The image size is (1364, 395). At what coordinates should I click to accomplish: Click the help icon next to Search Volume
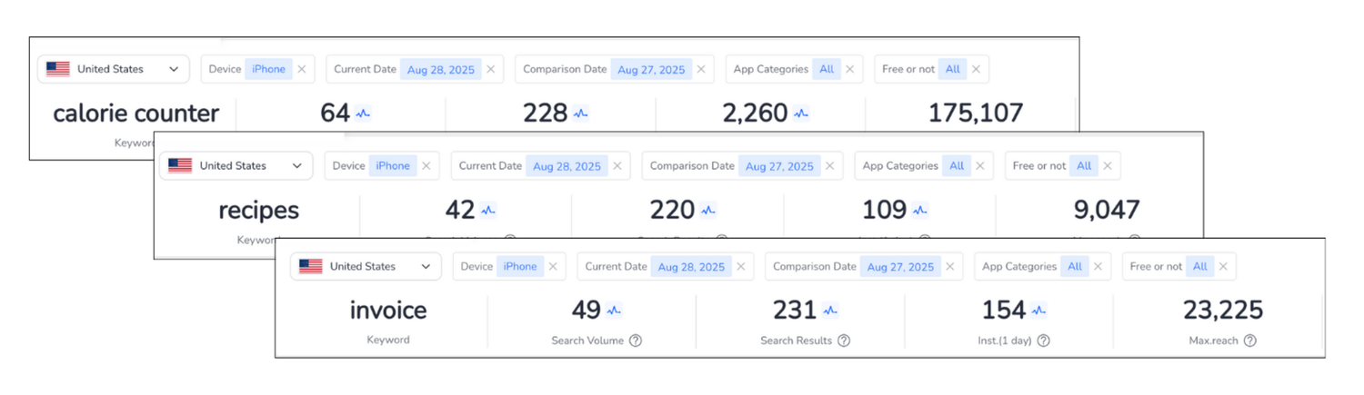tap(636, 341)
